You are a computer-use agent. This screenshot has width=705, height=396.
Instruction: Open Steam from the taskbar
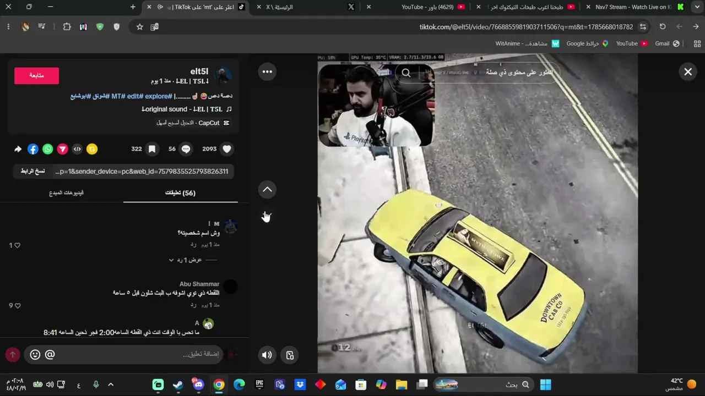[178, 384]
